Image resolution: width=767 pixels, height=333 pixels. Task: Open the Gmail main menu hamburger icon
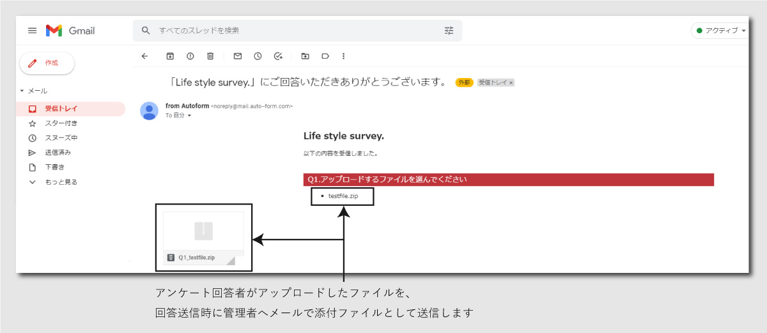coord(32,31)
